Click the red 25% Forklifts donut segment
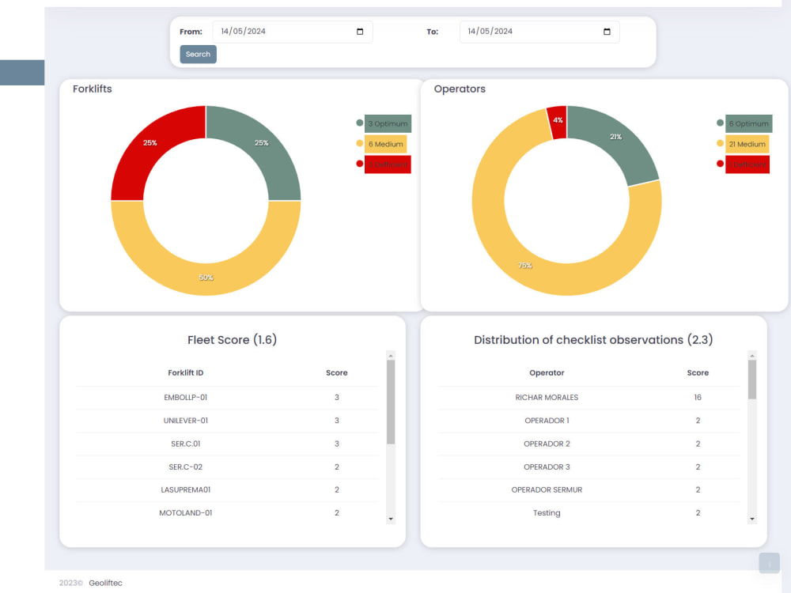 pyautogui.click(x=149, y=143)
